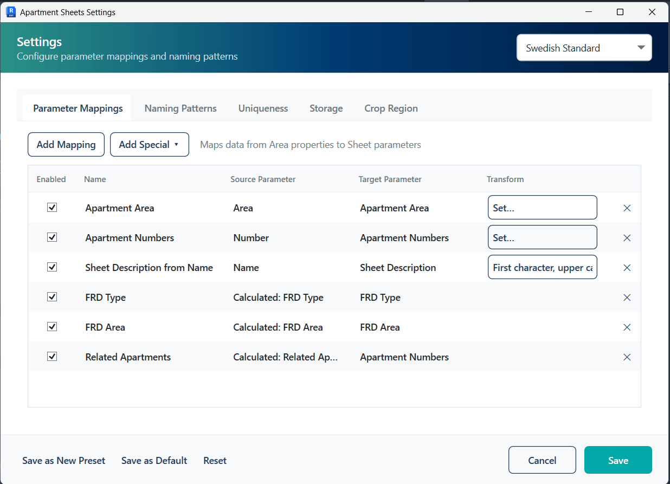Select the Sheet Description target cell
The image size is (670, 484).
point(398,268)
